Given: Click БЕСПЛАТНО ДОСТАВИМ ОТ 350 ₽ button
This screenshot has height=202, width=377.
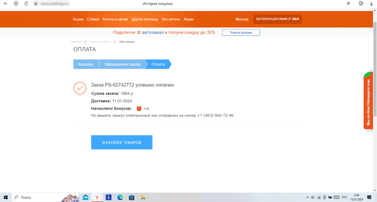Looking at the screenshot, I should [x=277, y=19].
